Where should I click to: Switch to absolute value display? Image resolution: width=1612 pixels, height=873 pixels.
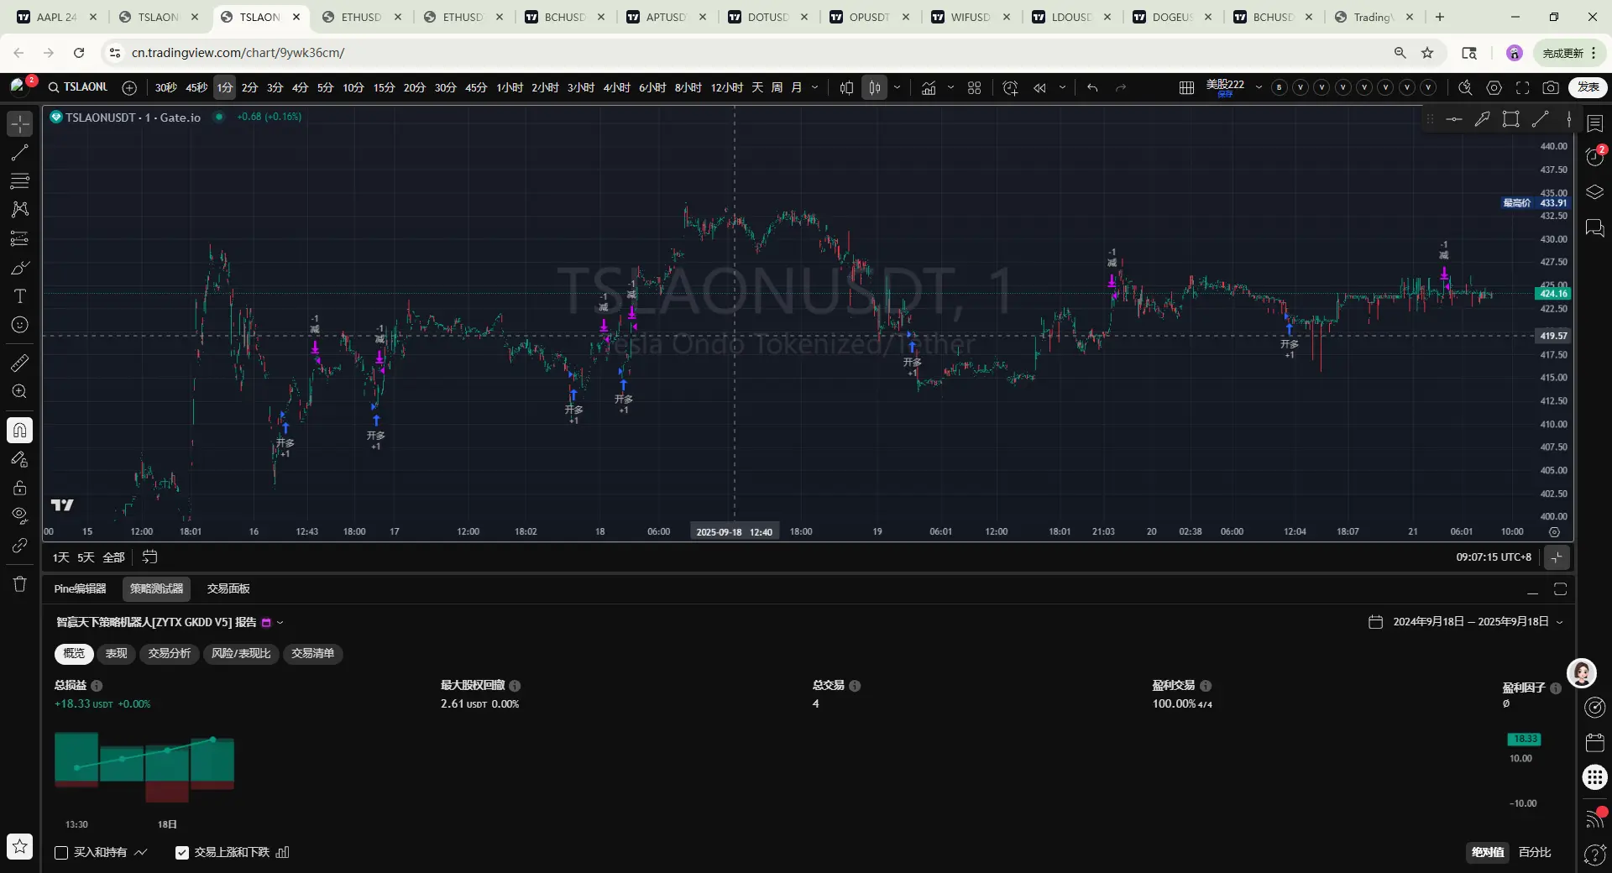(1487, 852)
